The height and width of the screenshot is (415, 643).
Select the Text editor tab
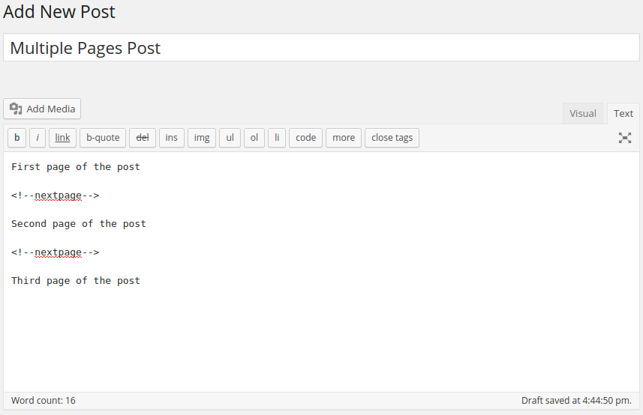(x=623, y=114)
